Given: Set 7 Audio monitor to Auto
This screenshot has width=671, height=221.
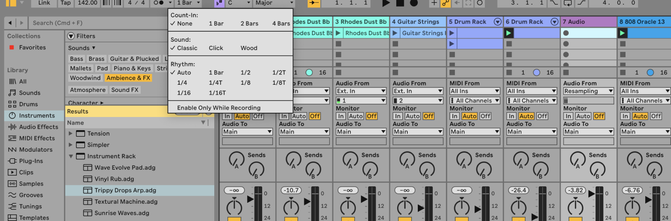Looking at the screenshot, I should coord(583,116).
